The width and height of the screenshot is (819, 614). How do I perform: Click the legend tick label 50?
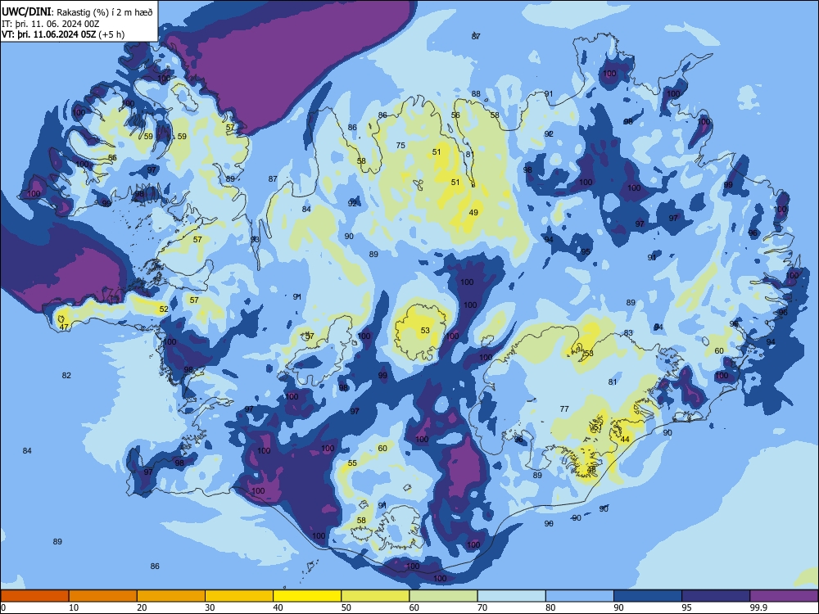[346, 607]
